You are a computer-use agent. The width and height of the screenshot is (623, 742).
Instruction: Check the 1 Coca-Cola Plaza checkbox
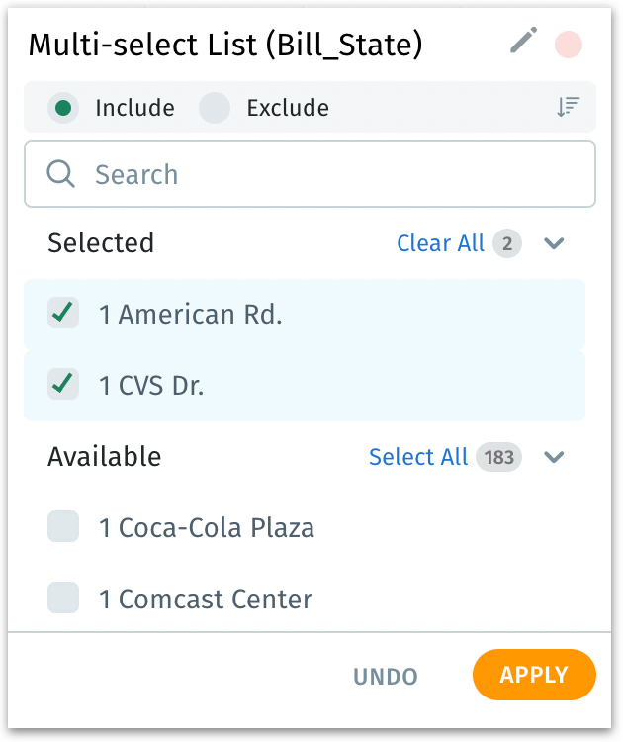(63, 527)
